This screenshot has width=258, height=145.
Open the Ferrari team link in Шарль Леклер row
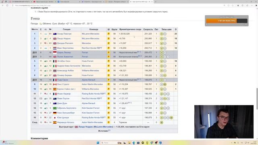[85, 52]
